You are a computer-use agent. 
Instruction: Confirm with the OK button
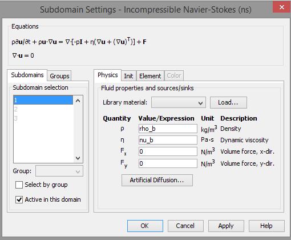(x=145, y=226)
